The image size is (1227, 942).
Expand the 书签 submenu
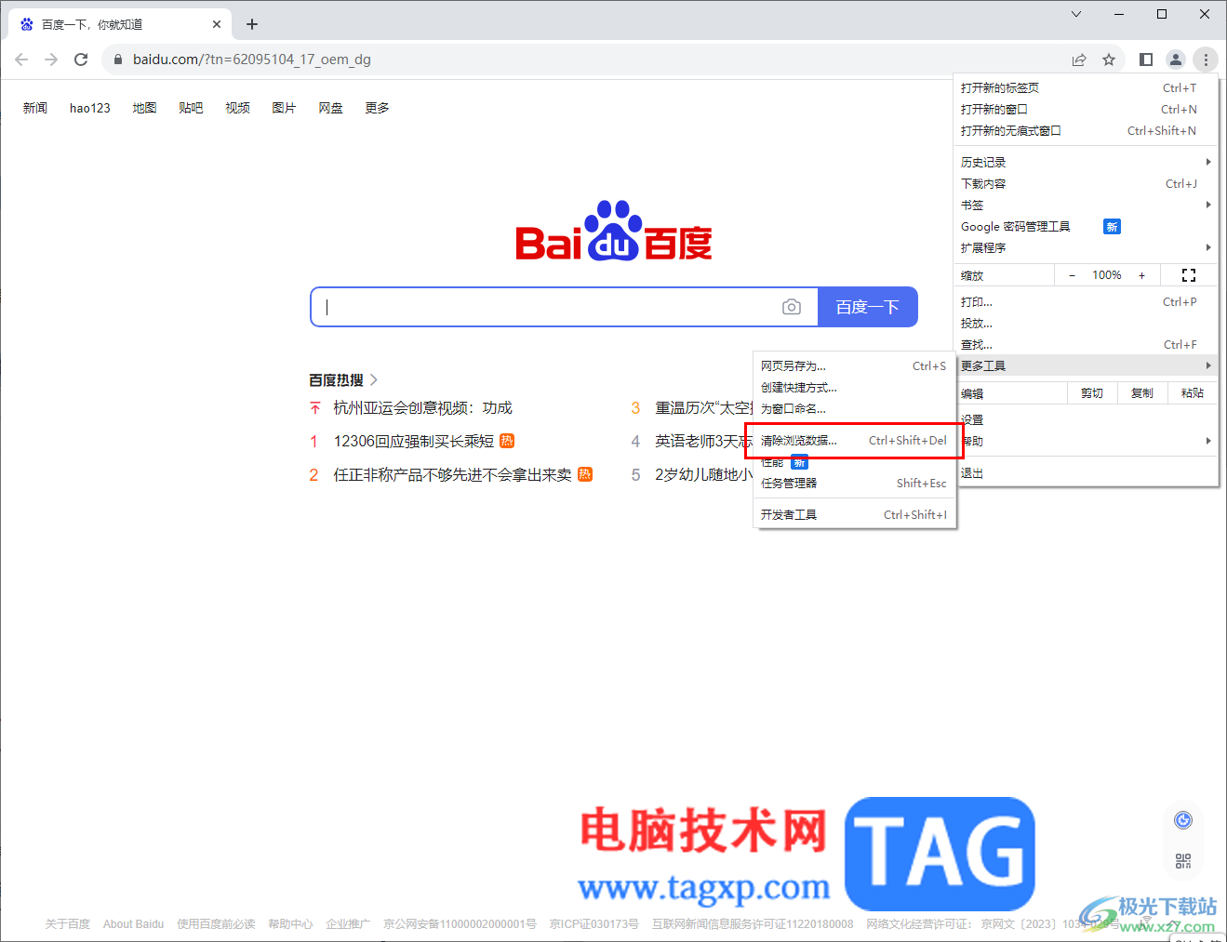pos(1087,205)
